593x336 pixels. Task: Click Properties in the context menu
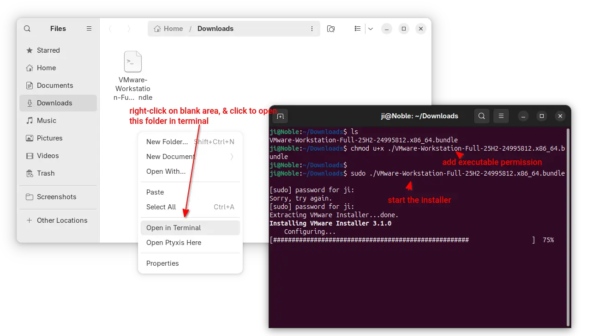pyautogui.click(x=162, y=263)
